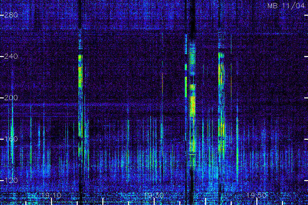The width and height of the screenshot is (308, 205).
Task: Click the 19:10 time axis label
Action: [x=51, y=195]
